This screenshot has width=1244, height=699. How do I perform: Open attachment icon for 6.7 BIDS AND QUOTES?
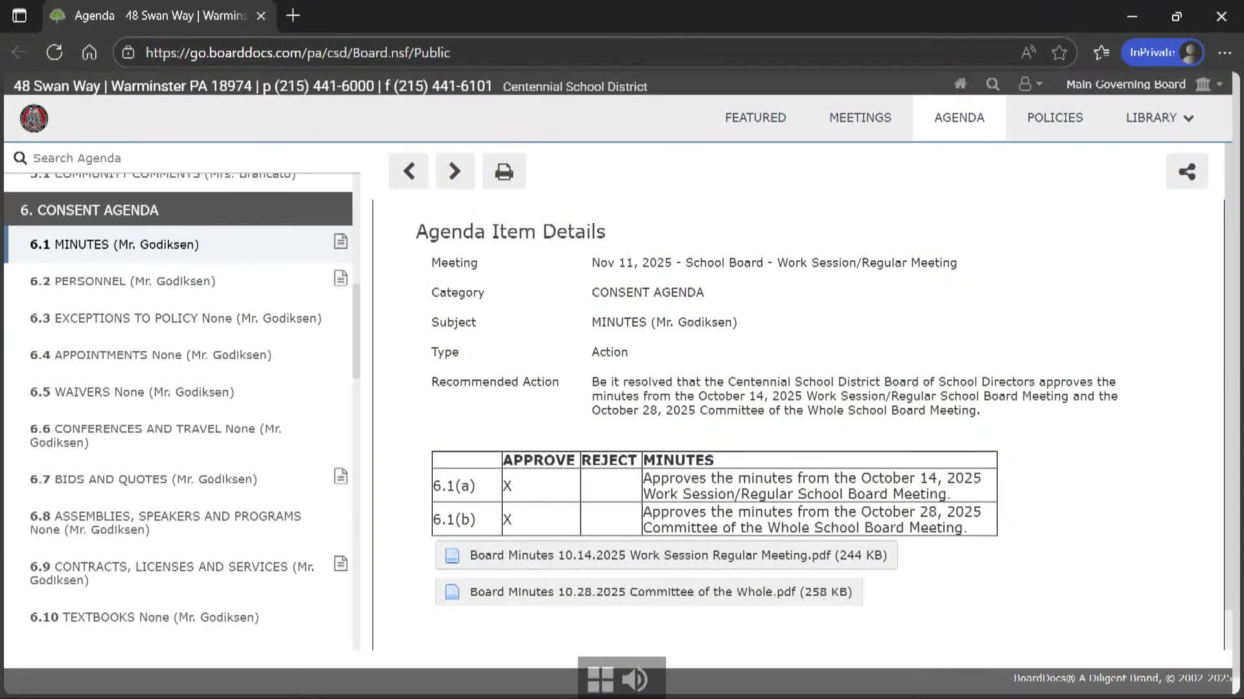[x=341, y=476]
